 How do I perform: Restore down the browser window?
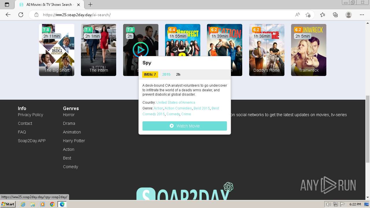click(353, 3)
